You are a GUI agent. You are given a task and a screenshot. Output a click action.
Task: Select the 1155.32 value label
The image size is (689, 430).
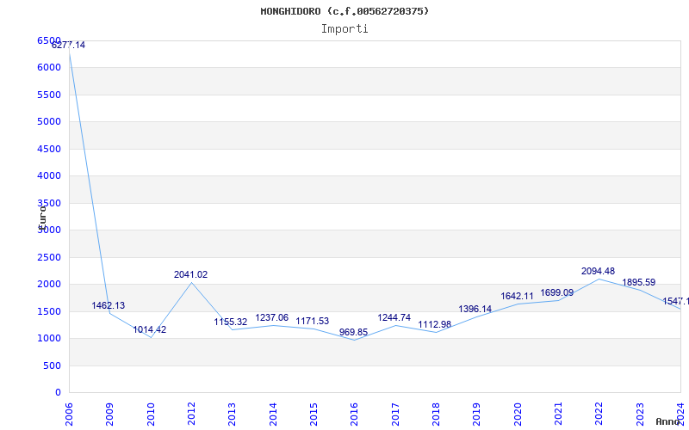point(231,322)
